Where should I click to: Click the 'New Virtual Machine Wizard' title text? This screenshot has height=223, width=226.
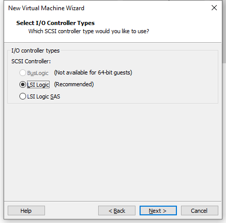(x=46, y=8)
